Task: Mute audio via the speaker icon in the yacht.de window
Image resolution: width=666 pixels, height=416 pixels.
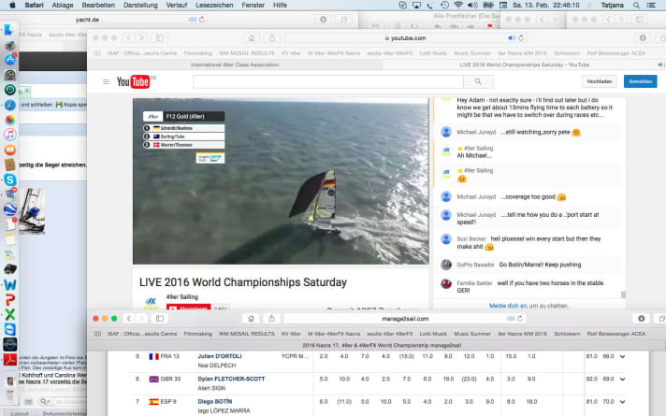Action: coord(193,20)
